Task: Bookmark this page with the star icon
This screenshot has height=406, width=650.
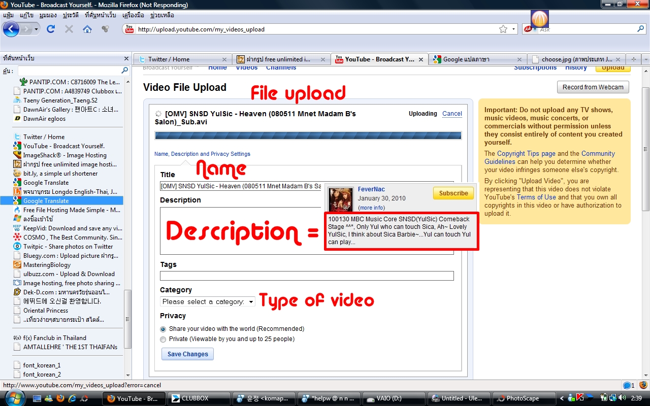Action: [503, 29]
